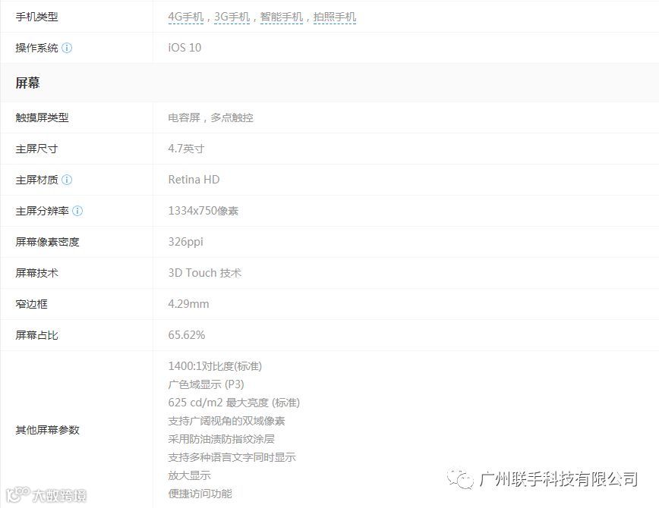Select the 主屏分辨率 label
Screen dimensions: 659x508
(42, 211)
